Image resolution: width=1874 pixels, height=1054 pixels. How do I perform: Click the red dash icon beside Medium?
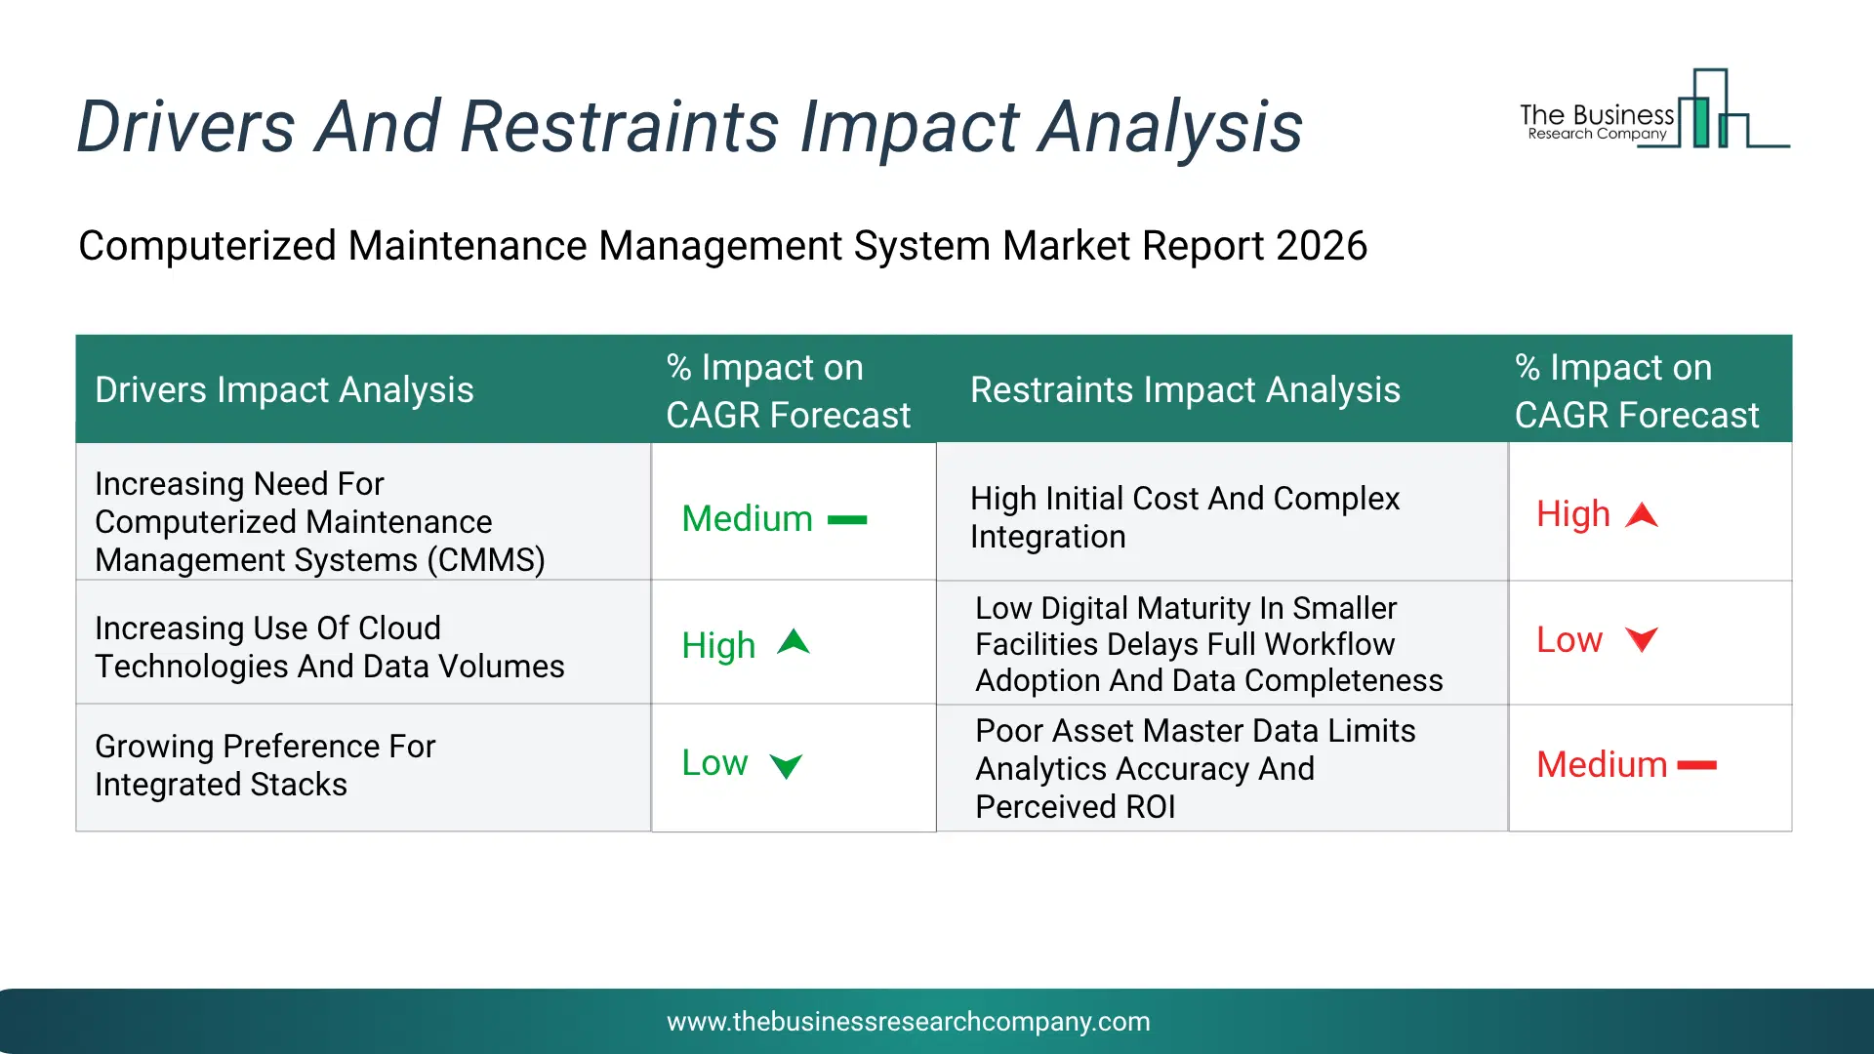click(1696, 766)
